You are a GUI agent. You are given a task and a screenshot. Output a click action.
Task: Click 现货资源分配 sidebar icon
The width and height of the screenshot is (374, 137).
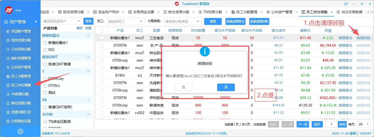[x=8, y=40]
